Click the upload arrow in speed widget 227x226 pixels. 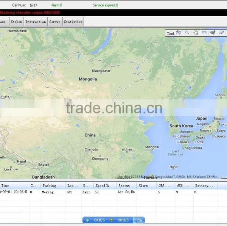[x=111, y=220]
